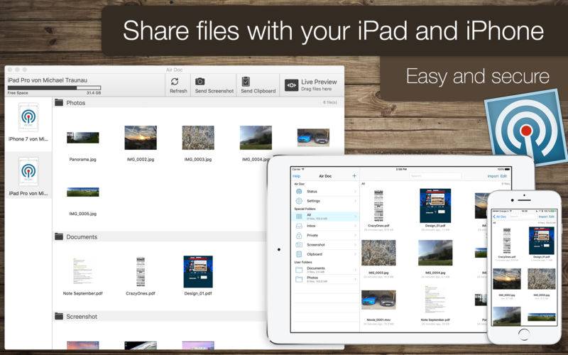The image size is (568, 355).
Task: Tap CrazyOnes.pdf thumbnail on iPad
Action: tap(378, 205)
